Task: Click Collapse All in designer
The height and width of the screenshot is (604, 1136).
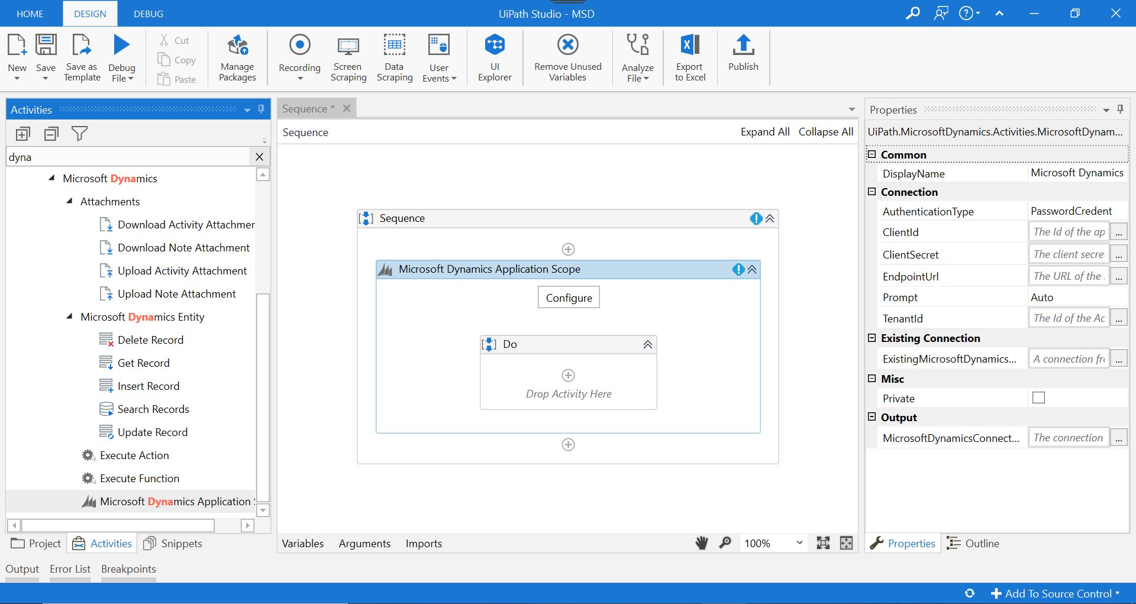Action: pyautogui.click(x=826, y=132)
